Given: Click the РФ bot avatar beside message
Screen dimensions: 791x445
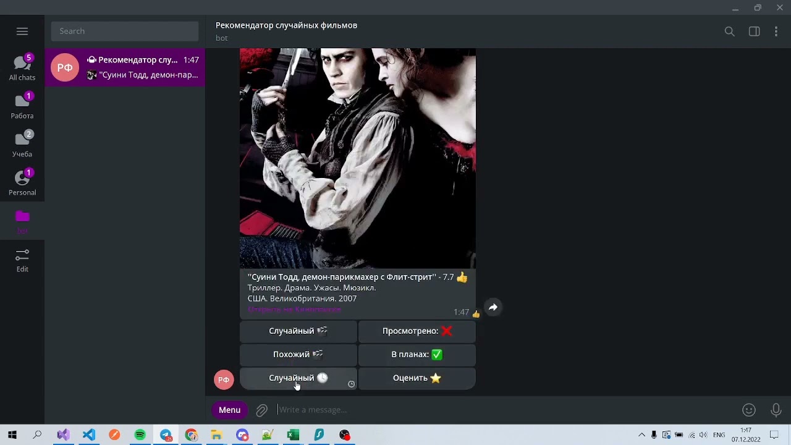Looking at the screenshot, I should (x=224, y=379).
